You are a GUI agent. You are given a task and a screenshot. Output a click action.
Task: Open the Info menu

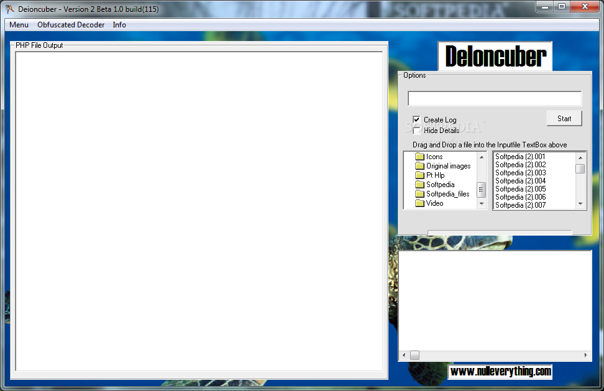pyautogui.click(x=119, y=25)
